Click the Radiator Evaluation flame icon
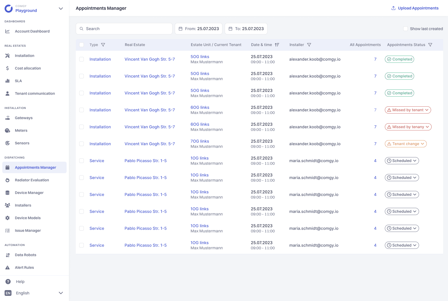 coord(7,180)
